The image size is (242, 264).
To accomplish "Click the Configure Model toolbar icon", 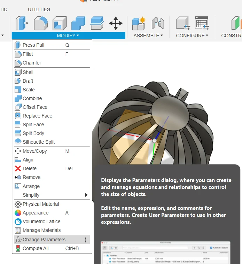I will pyautogui.click(x=183, y=23).
